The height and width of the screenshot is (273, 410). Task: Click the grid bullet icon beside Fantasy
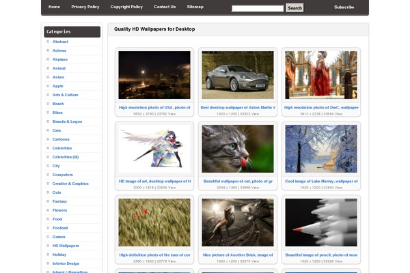click(x=48, y=201)
